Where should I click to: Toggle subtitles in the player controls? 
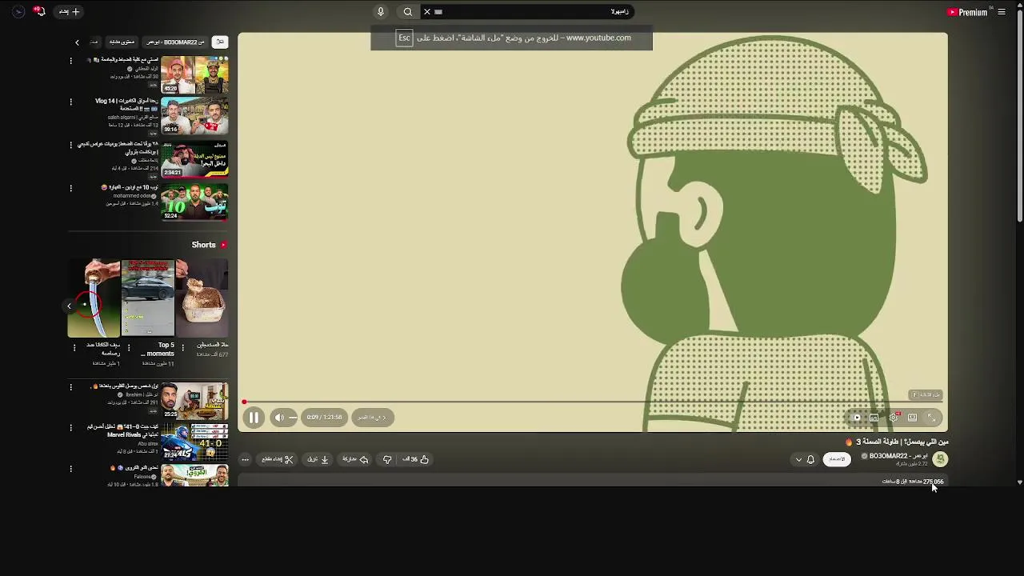[874, 418]
